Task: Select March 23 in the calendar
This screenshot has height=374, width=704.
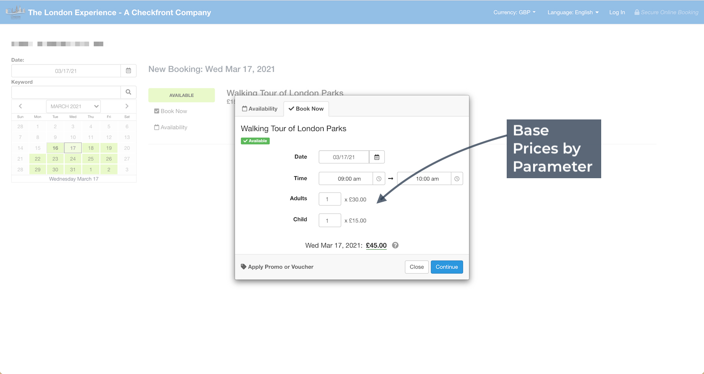Action: click(55, 159)
